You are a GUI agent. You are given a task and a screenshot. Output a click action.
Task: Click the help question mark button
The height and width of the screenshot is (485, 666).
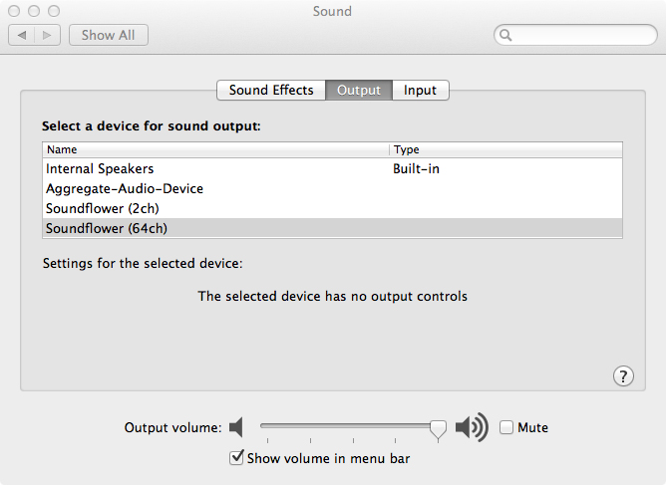[623, 375]
